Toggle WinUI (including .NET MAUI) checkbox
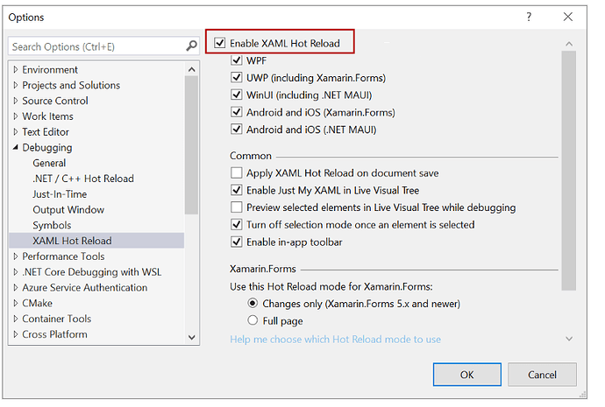Screen dimensions: 605x407 236,95
